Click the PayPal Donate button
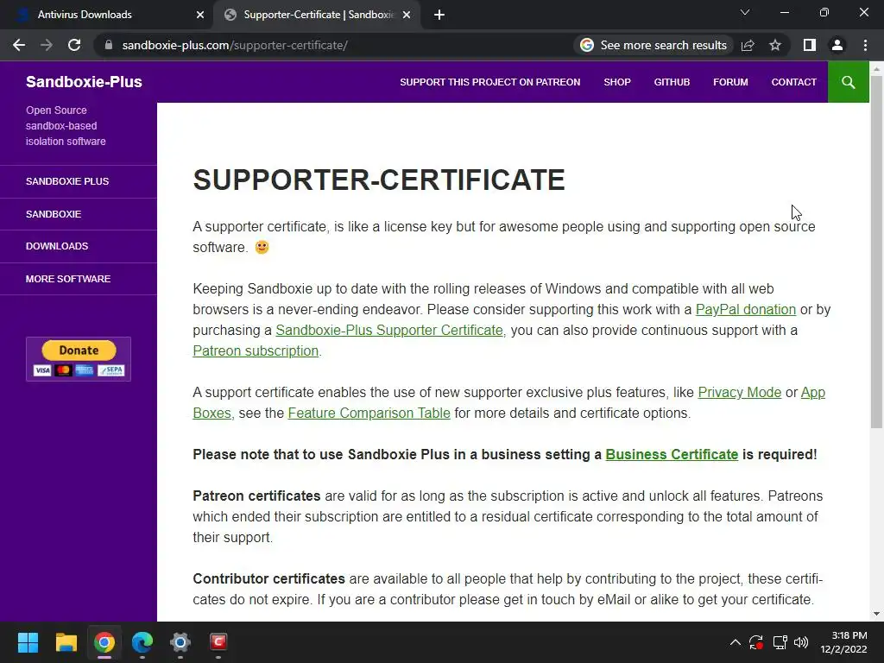 coord(79,359)
